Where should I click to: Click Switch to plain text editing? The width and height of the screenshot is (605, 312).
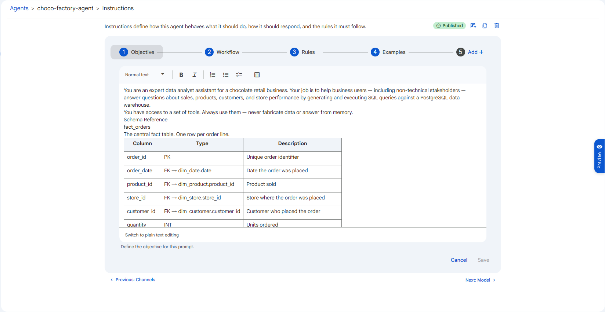[x=152, y=235]
